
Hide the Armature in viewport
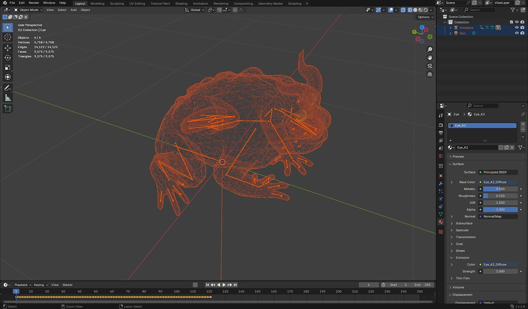pos(517,28)
